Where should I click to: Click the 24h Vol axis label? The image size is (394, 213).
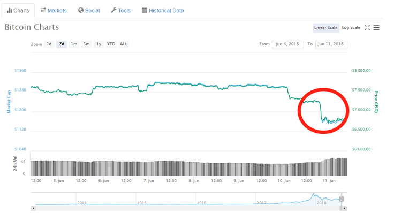tap(15, 163)
